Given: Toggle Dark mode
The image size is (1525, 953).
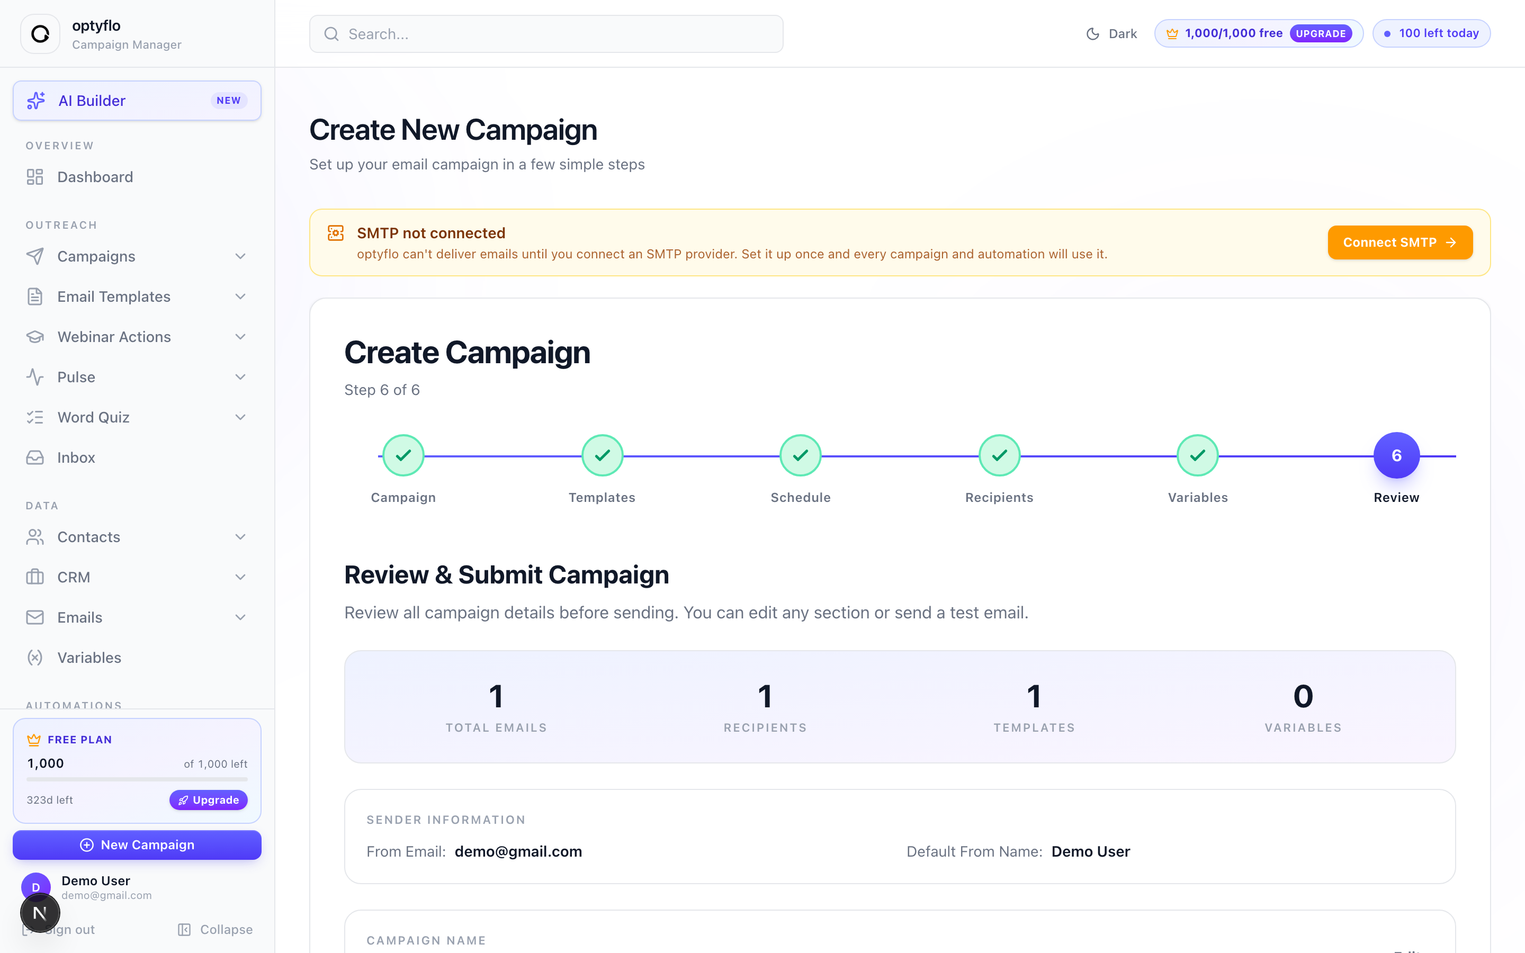Looking at the screenshot, I should click(x=1111, y=34).
